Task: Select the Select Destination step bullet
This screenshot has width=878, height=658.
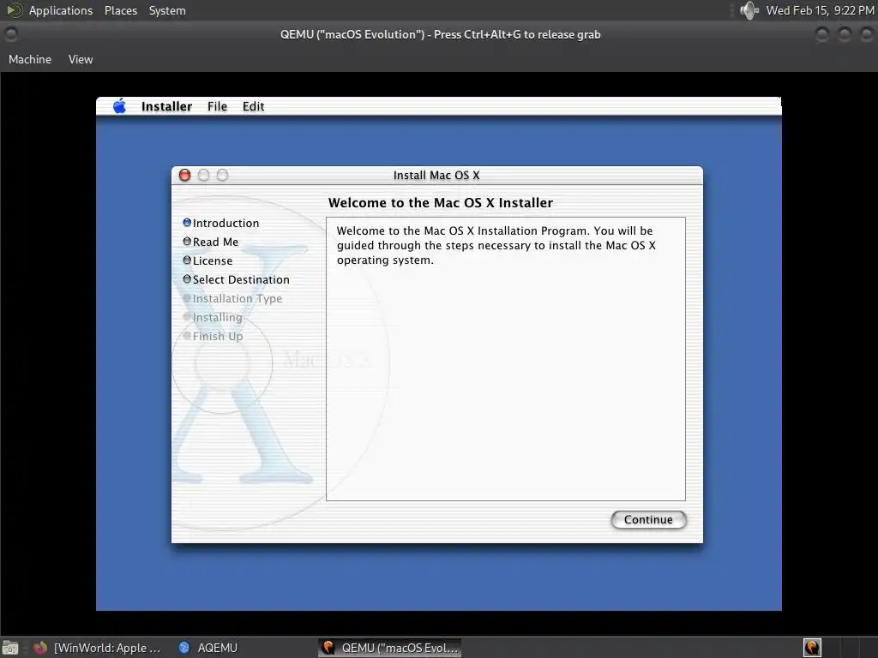Action: pos(187,279)
